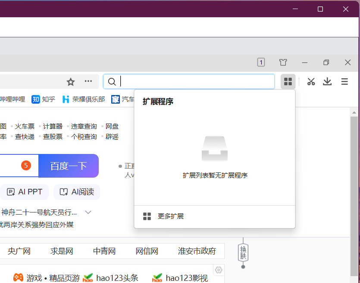Click the 百度一下 search button
Image resolution: width=360 pixels, height=283 pixels.
click(69, 166)
